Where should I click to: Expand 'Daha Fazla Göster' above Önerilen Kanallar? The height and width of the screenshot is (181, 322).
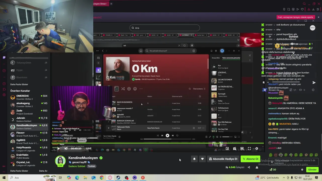click(x=19, y=84)
